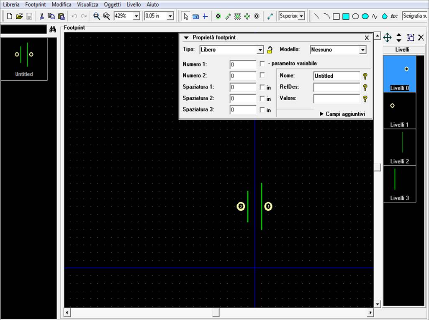Image resolution: width=429 pixels, height=320 pixels.
Task: Check the Numero 1 variable parameter box
Action: tap(262, 64)
